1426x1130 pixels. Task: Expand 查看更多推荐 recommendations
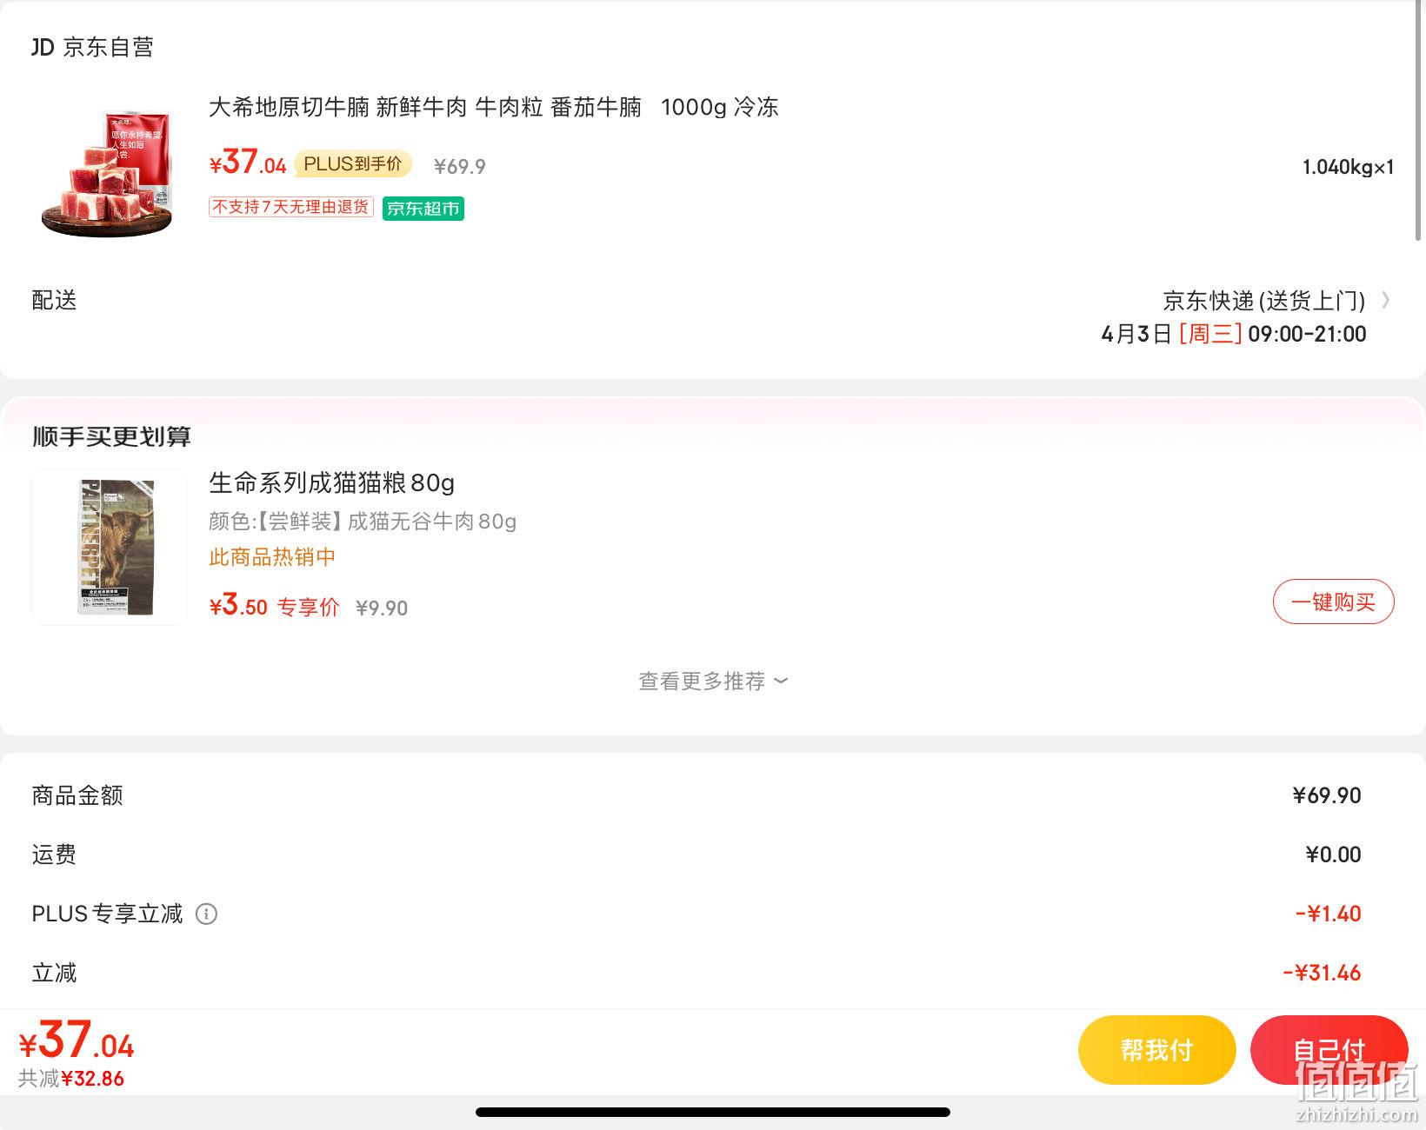coord(713,681)
